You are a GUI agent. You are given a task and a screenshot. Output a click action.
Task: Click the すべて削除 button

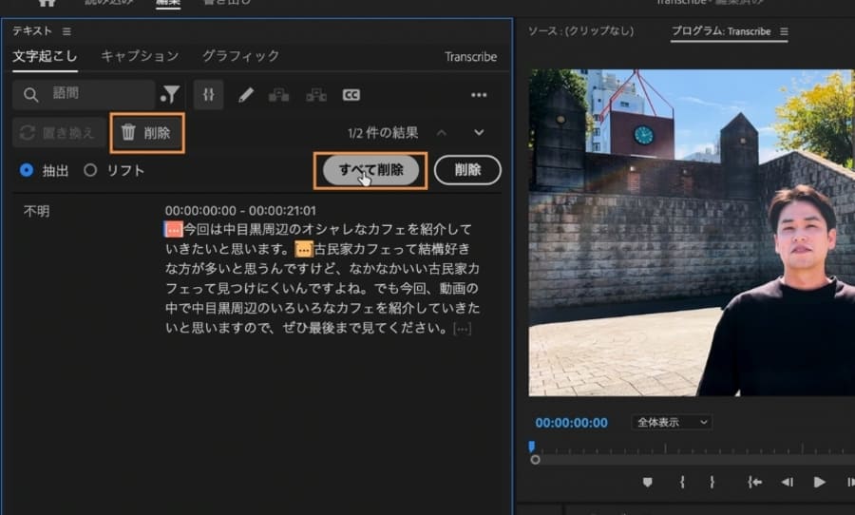click(370, 170)
